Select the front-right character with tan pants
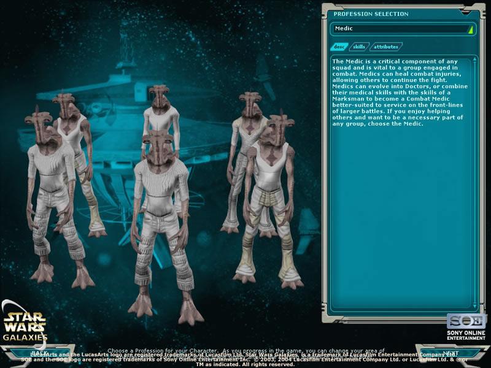This screenshot has height=368, width=491. coord(271,196)
